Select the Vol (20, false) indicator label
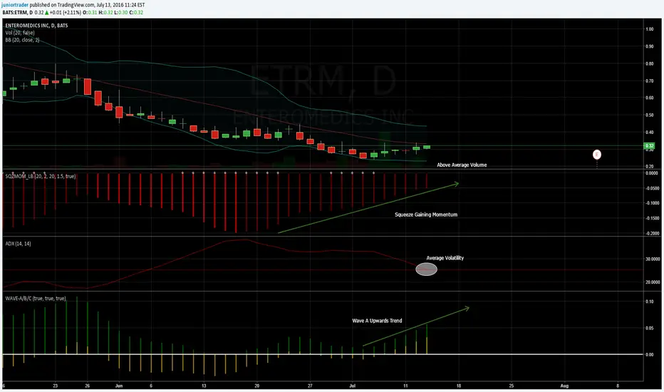The image size is (664, 392). point(20,33)
